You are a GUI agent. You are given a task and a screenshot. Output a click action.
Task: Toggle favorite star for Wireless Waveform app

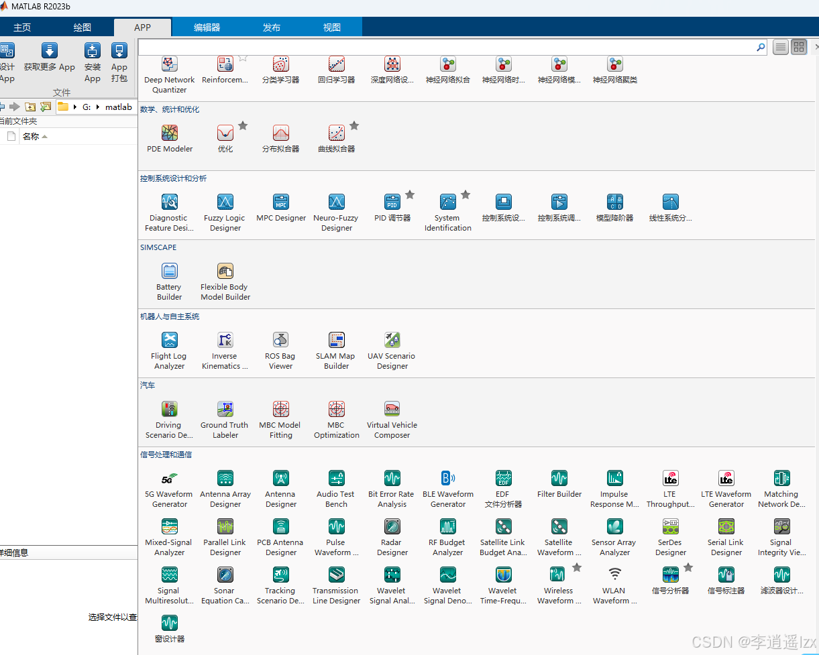click(577, 567)
